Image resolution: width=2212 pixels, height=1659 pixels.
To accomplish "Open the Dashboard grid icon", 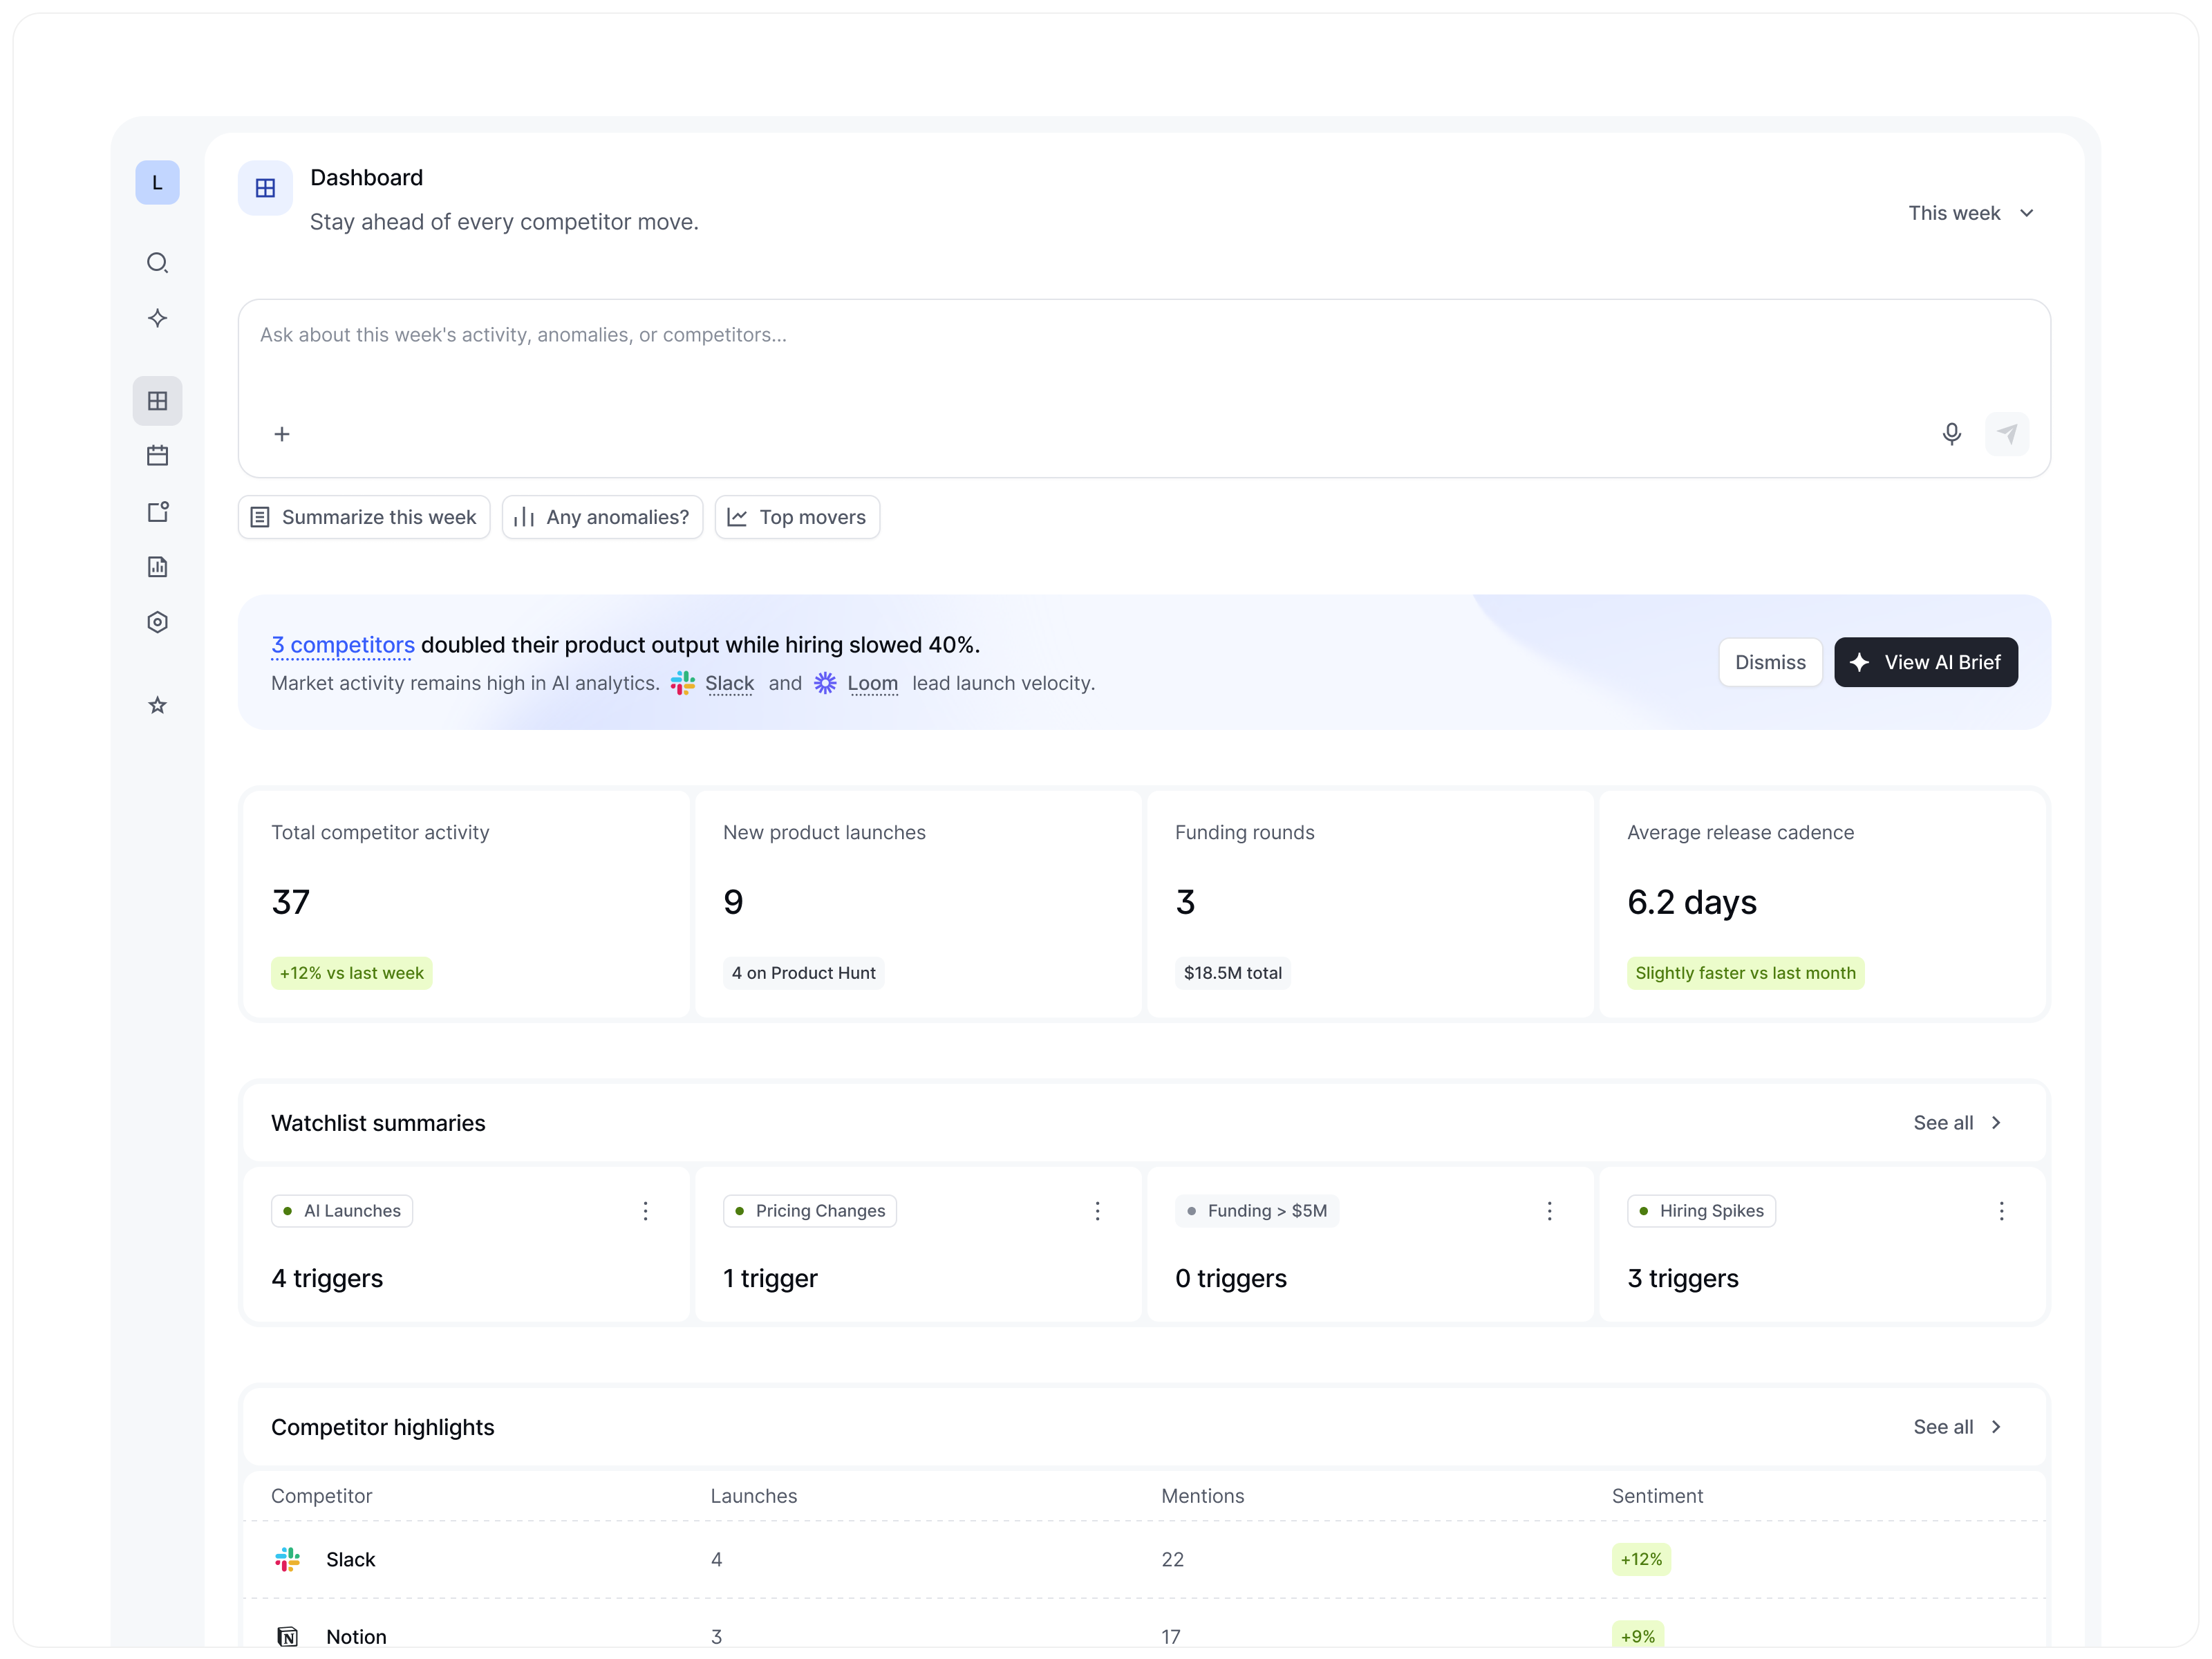I will (x=158, y=400).
